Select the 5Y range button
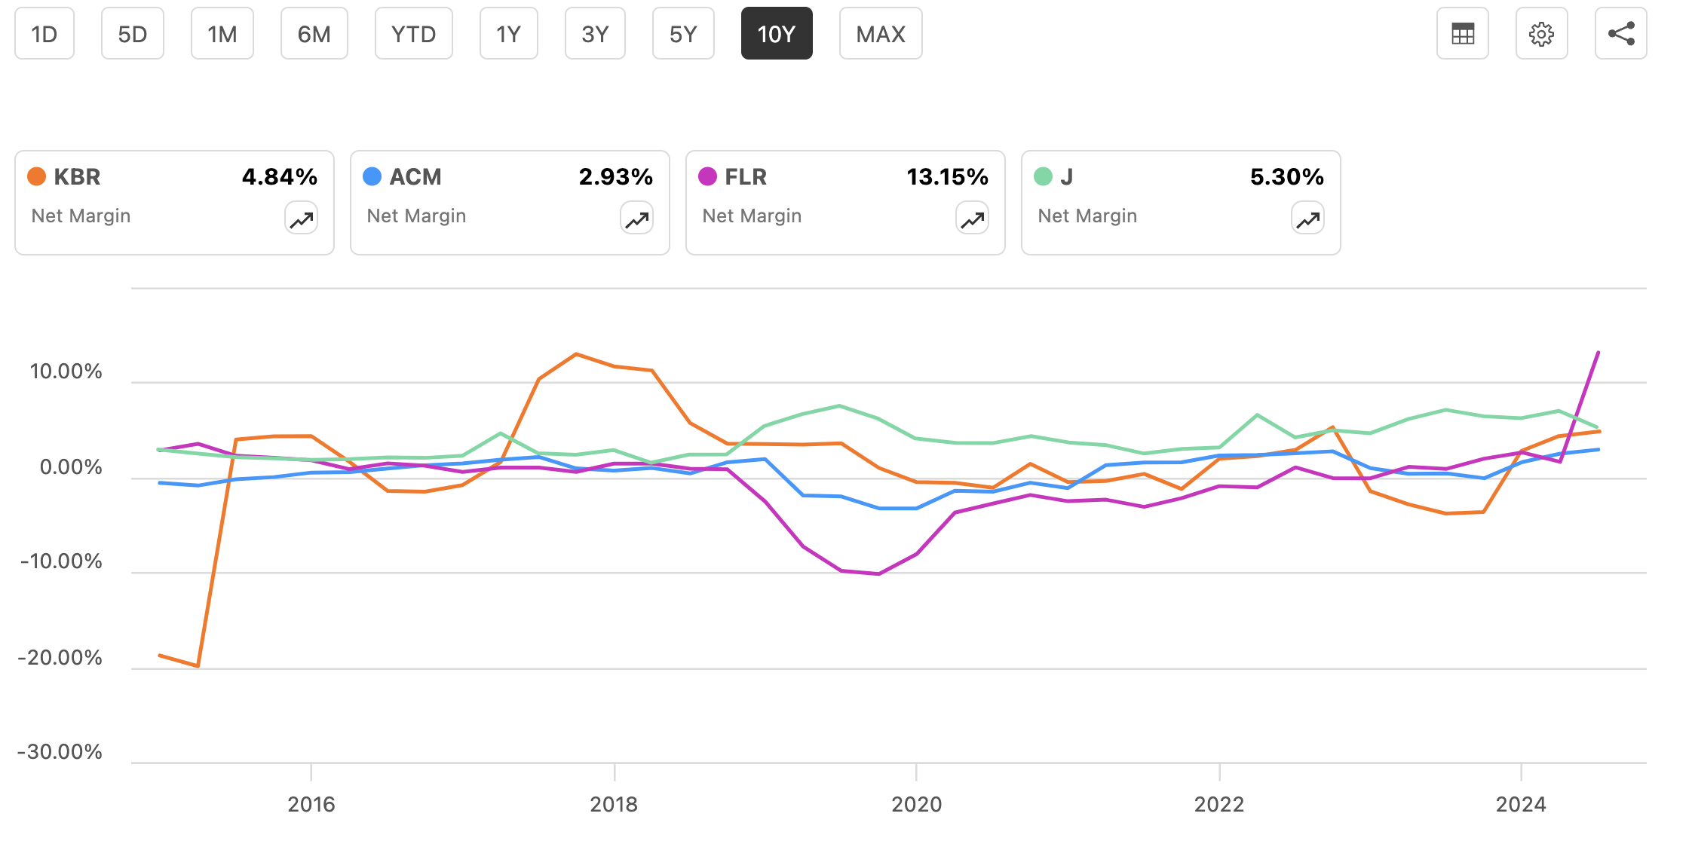The image size is (1692, 847). (682, 33)
